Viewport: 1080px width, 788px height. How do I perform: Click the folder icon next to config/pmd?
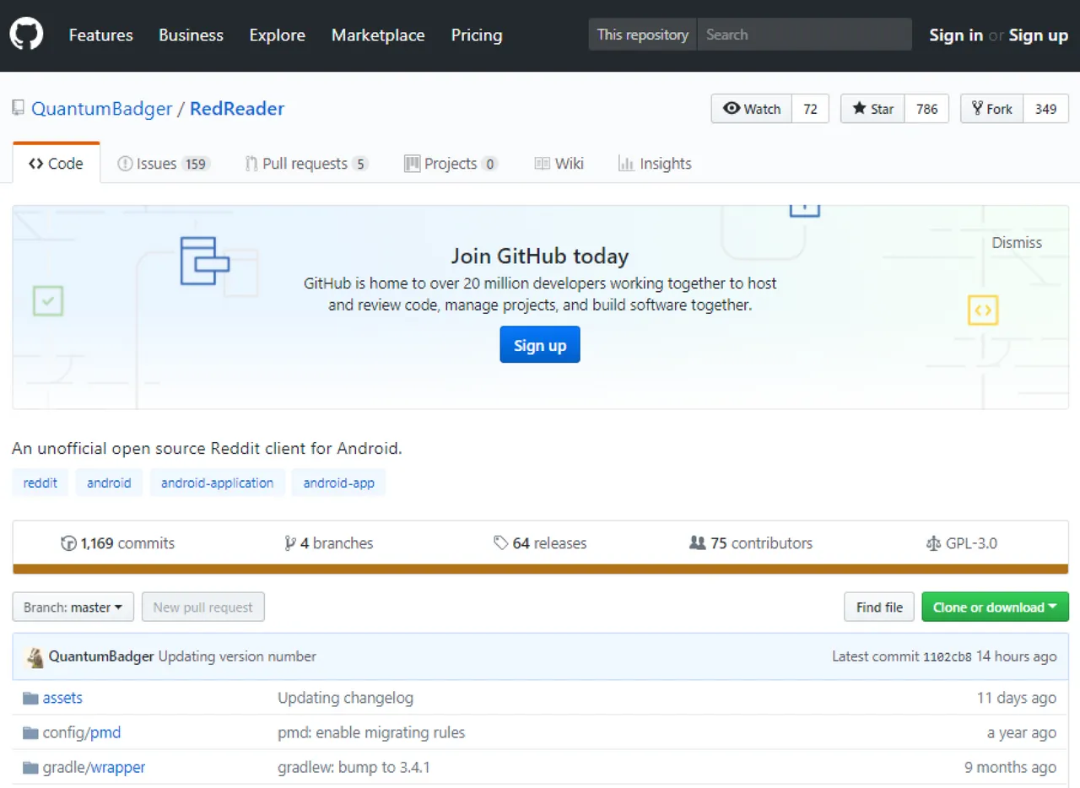(31, 733)
